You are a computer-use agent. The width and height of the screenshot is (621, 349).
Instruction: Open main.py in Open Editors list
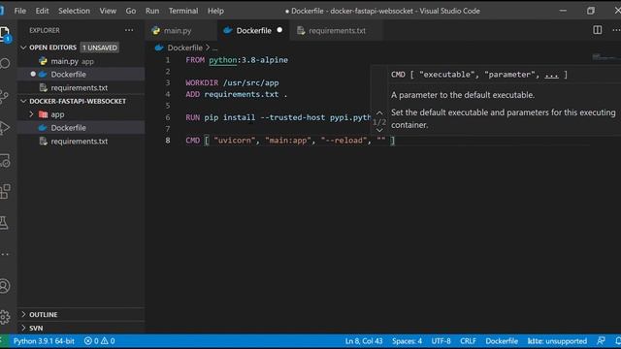point(81,61)
